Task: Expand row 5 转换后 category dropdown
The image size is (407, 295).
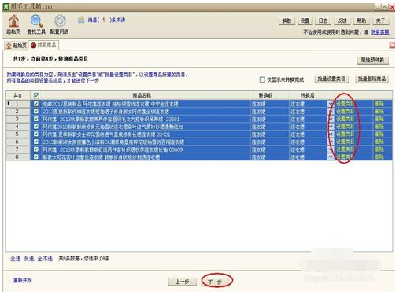Action: (331, 135)
